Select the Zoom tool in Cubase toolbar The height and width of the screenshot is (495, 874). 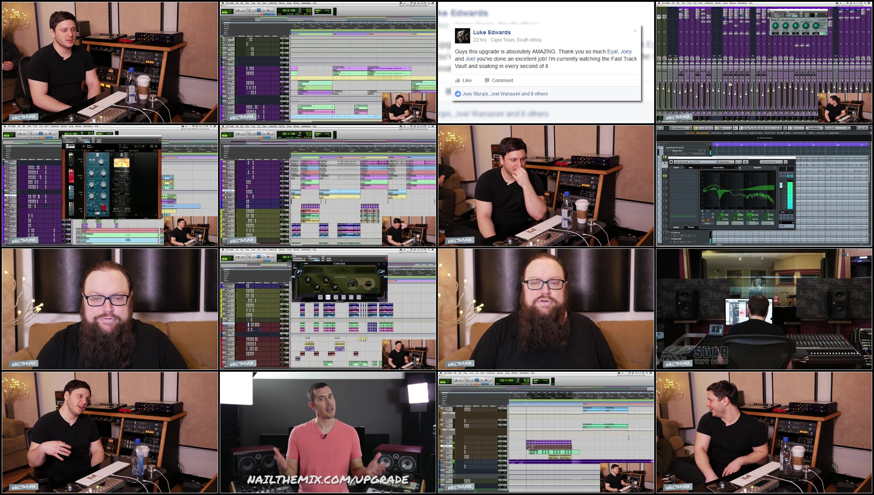point(757,128)
